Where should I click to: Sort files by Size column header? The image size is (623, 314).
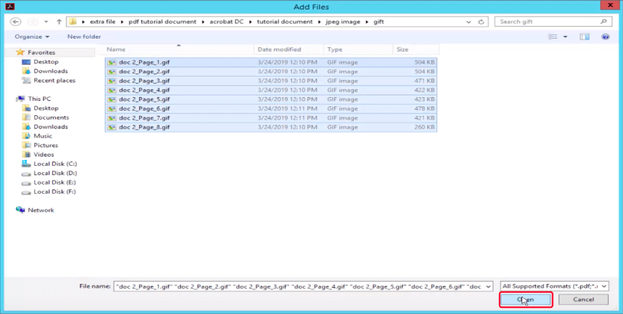[402, 49]
